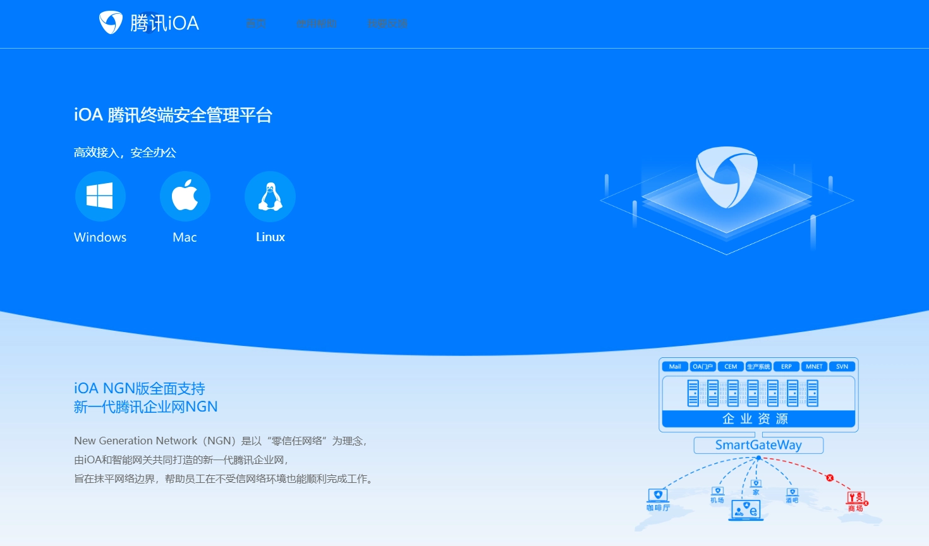Click the Mac Apple logo icon
Viewport: 929px width, 546px height.
tap(185, 196)
